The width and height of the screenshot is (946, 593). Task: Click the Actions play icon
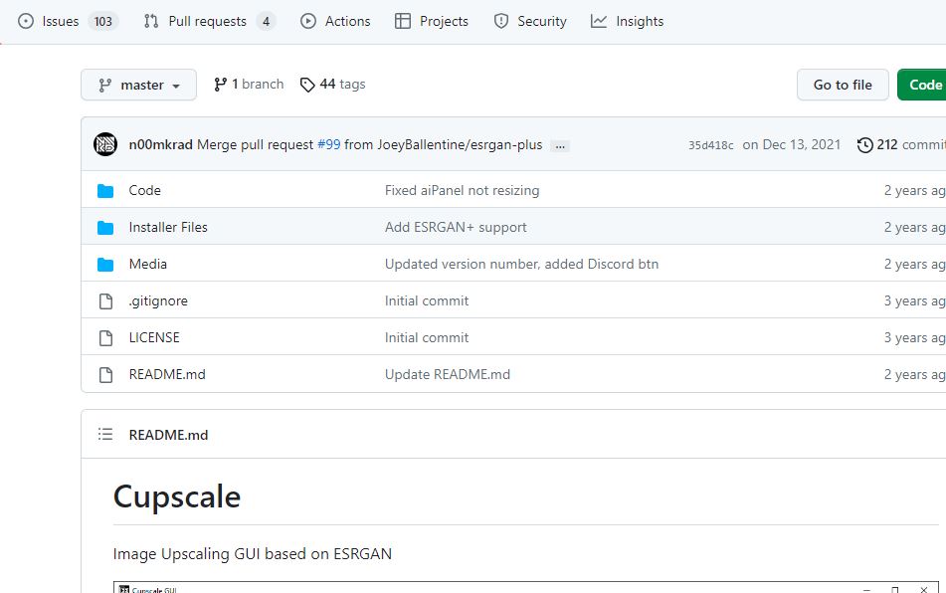(x=308, y=21)
